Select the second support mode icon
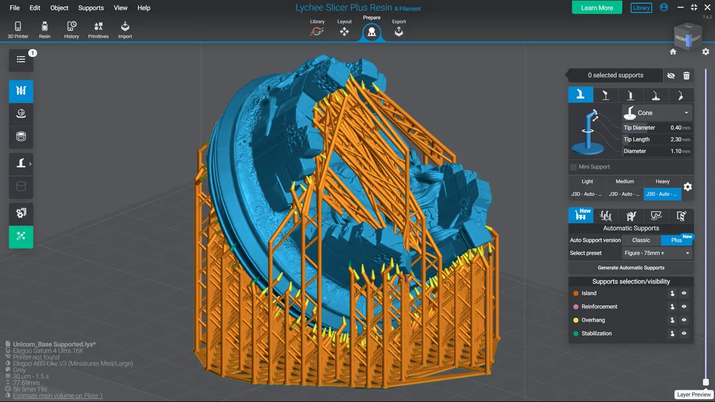This screenshot has width=715, height=402. point(606,215)
